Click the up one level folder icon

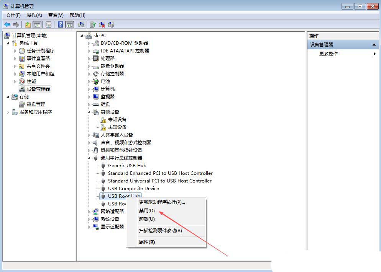28,24
